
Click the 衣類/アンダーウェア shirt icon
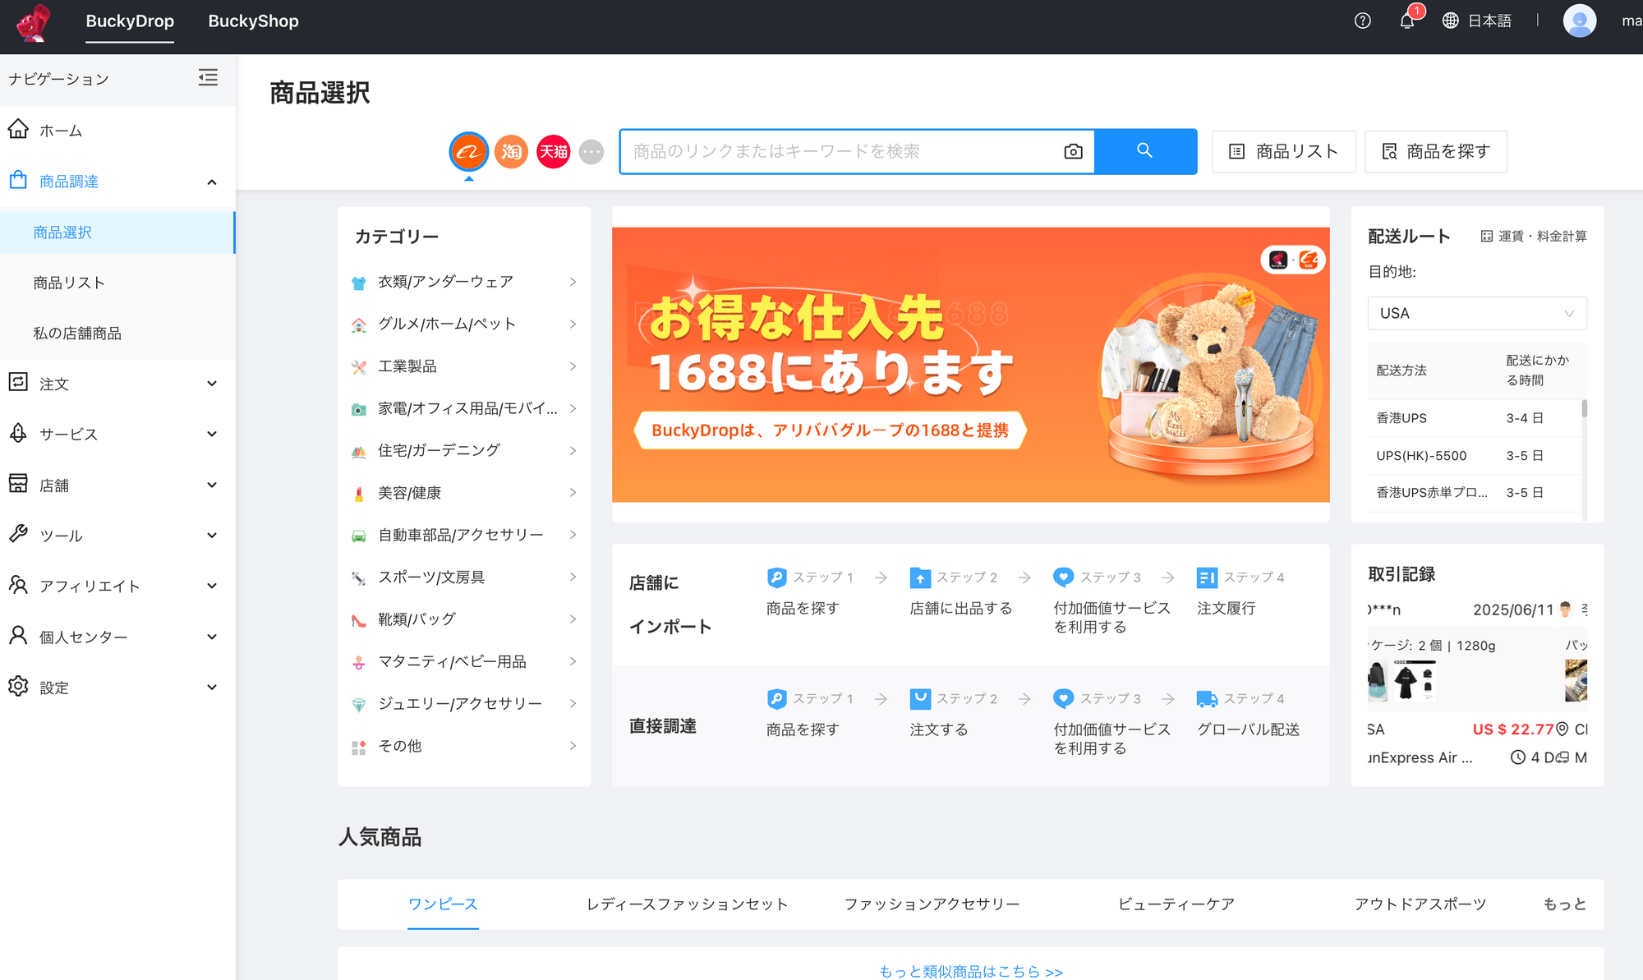[359, 283]
